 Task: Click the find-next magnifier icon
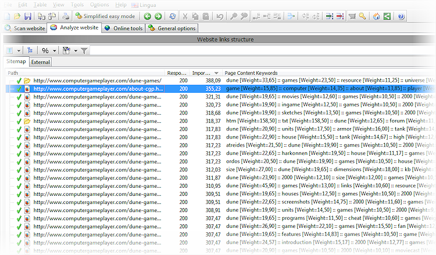pos(244,16)
